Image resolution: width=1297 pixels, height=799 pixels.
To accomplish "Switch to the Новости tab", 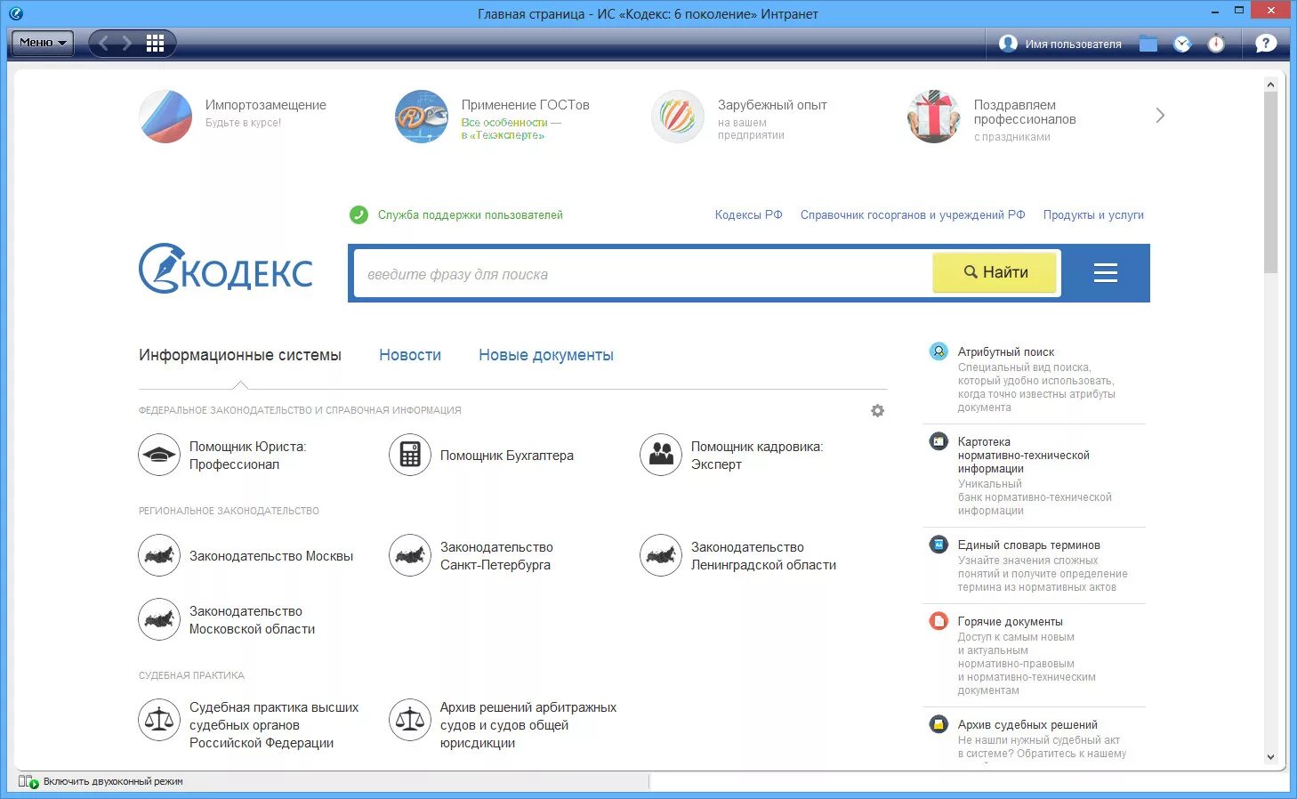I will (x=410, y=355).
